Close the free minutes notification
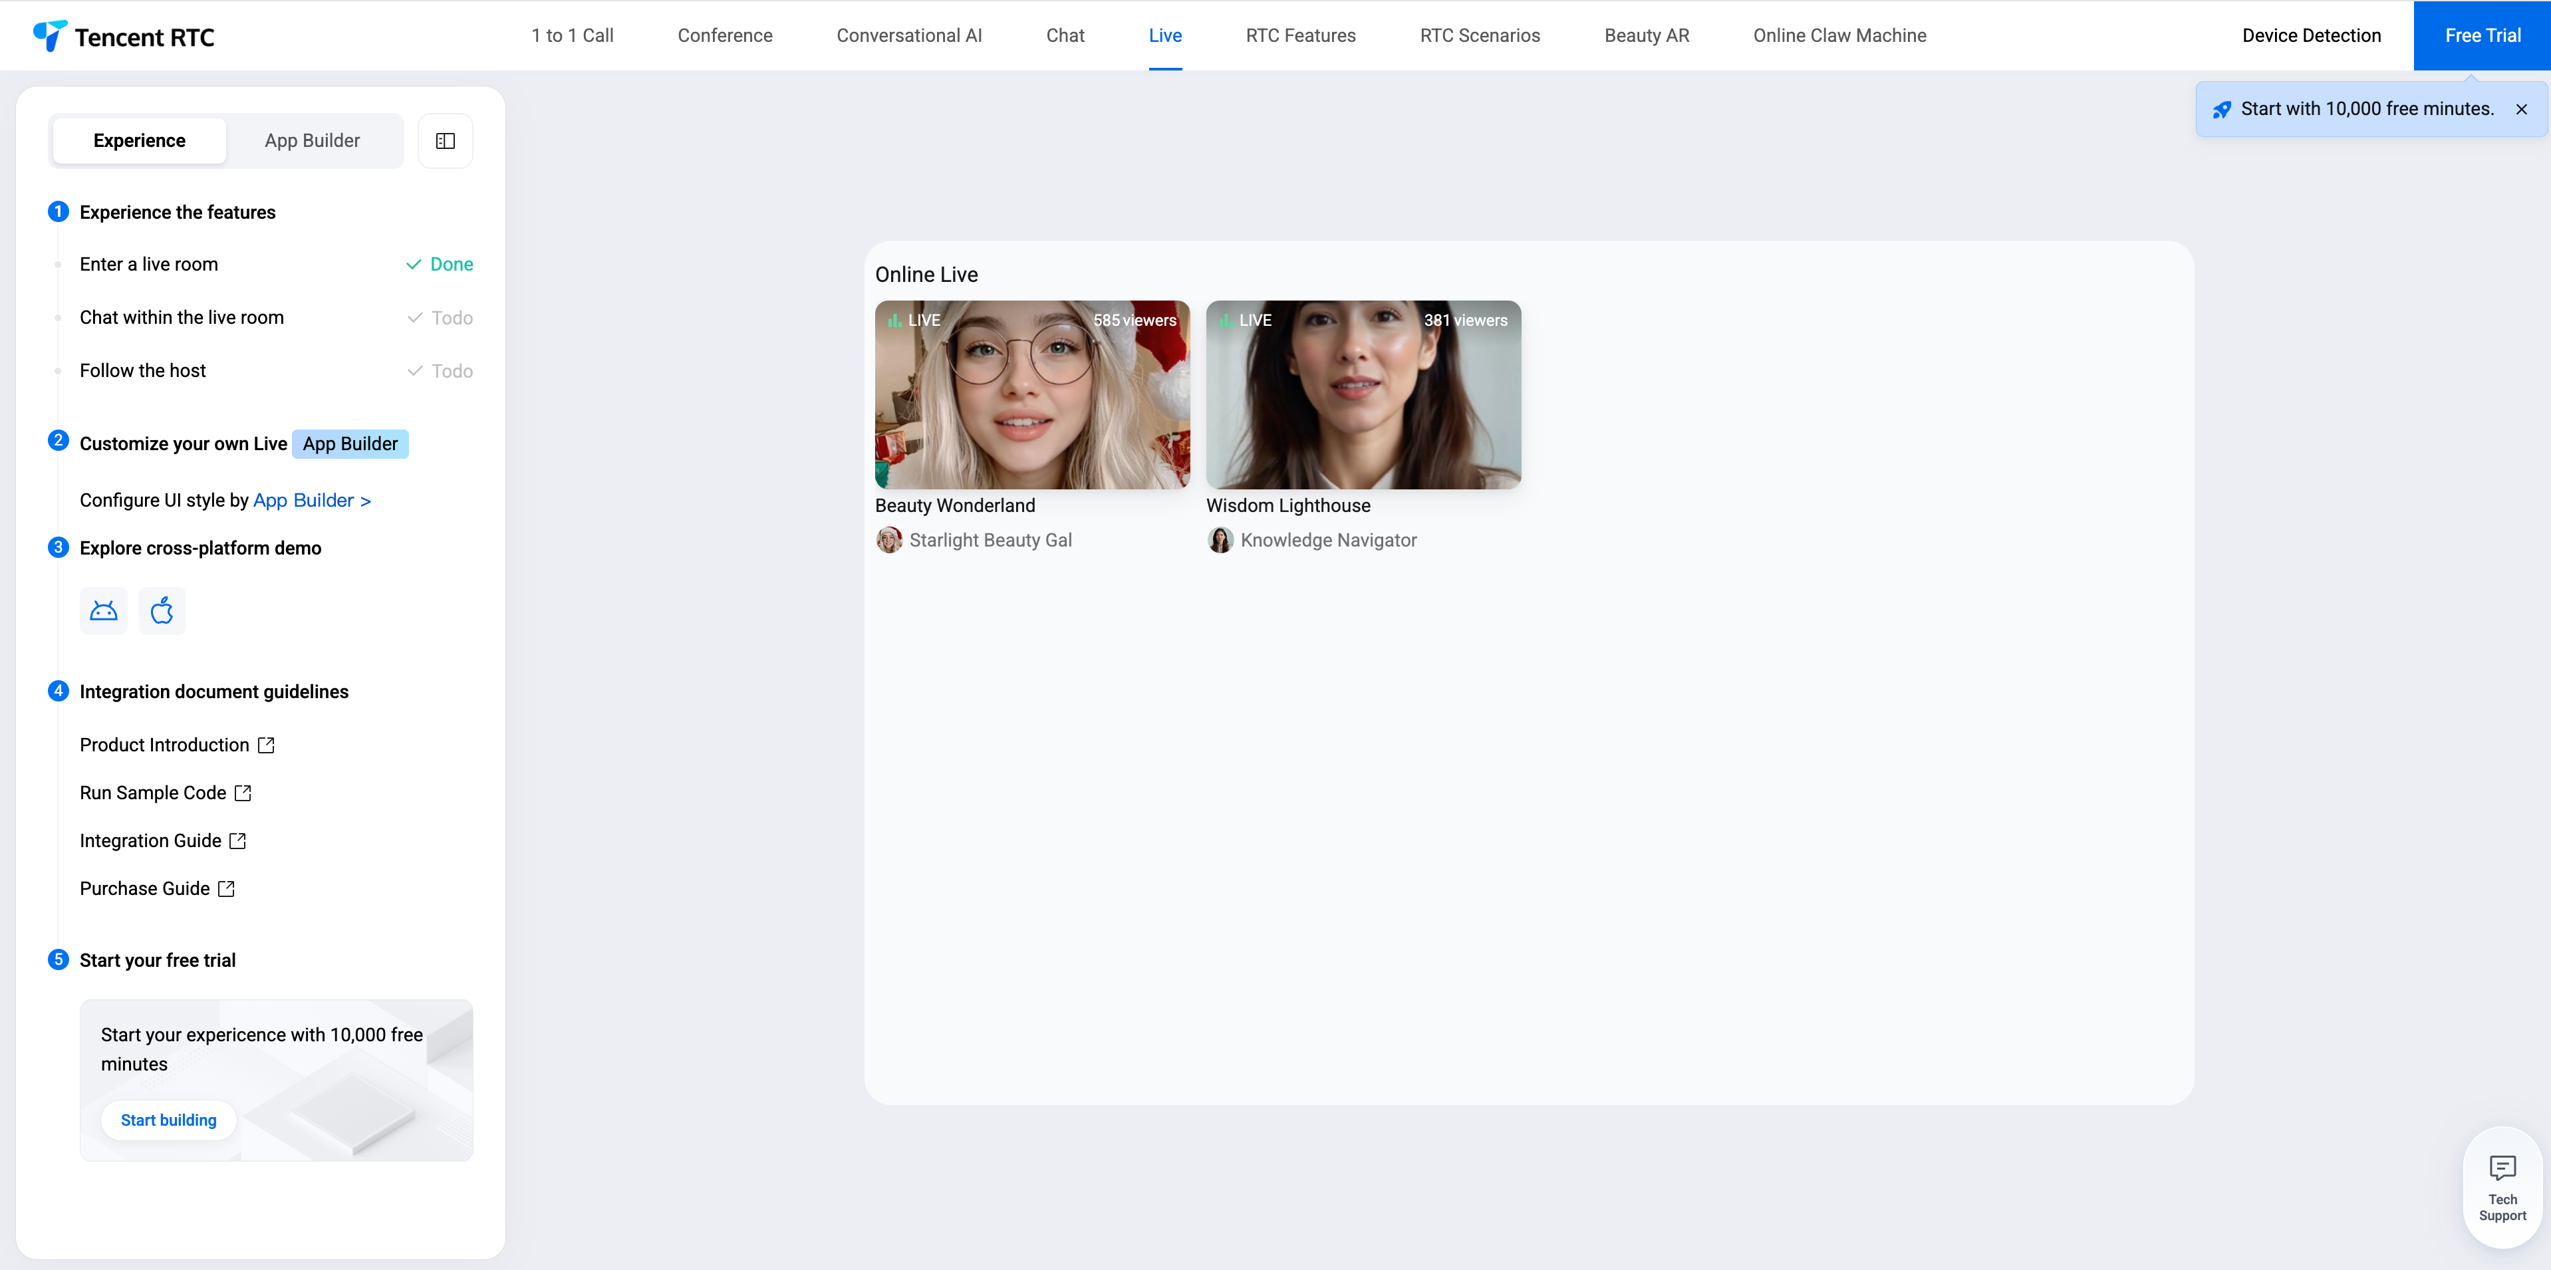This screenshot has width=2551, height=1270. pos(2521,110)
